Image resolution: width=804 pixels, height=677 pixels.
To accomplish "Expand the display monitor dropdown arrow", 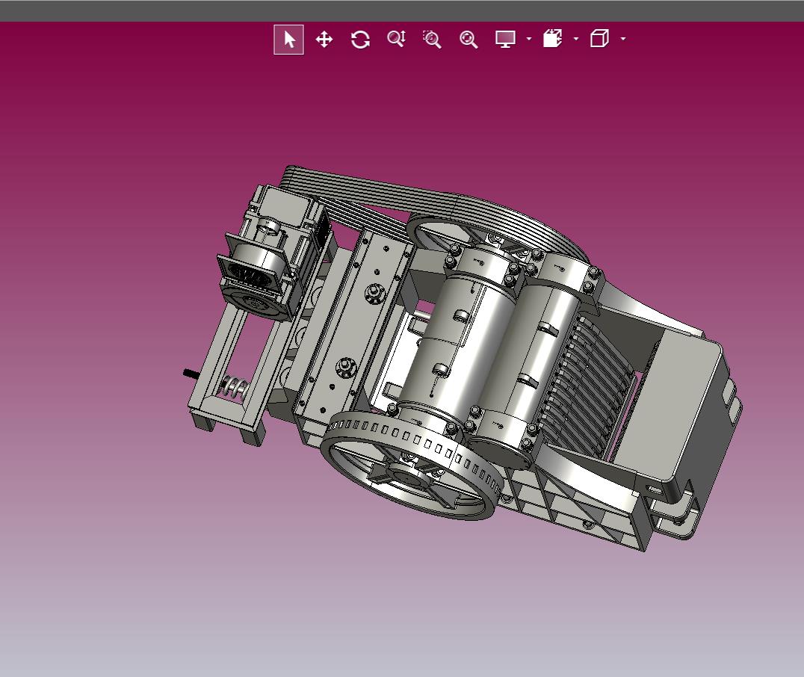I will tap(528, 38).
